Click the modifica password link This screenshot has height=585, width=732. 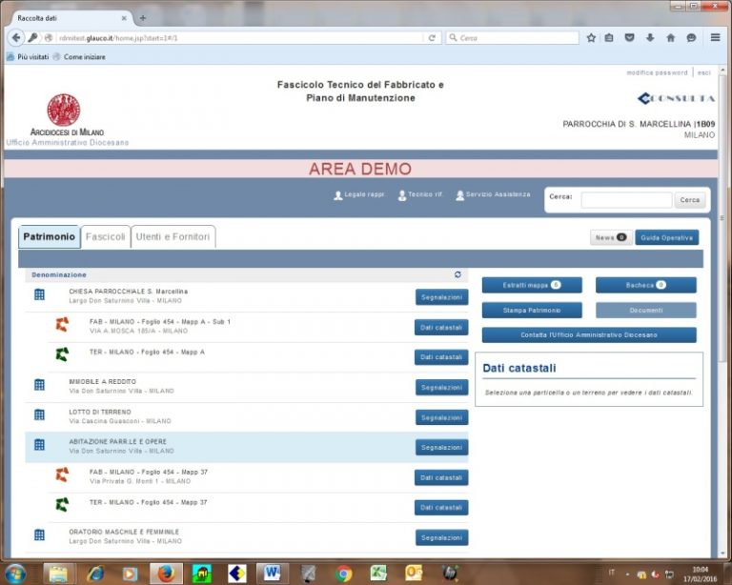click(656, 72)
